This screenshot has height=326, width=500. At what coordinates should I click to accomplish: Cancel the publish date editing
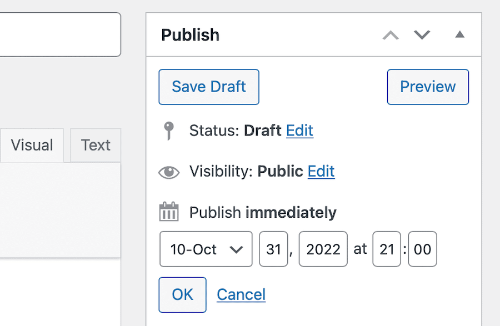click(241, 294)
